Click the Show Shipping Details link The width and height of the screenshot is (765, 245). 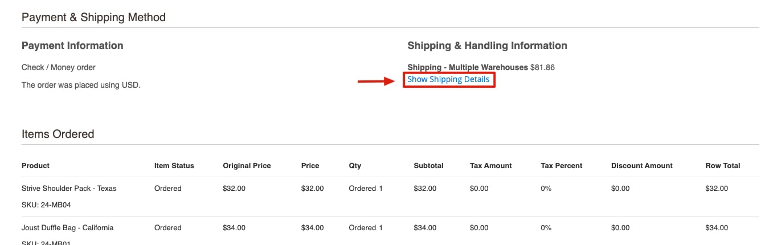coord(448,80)
